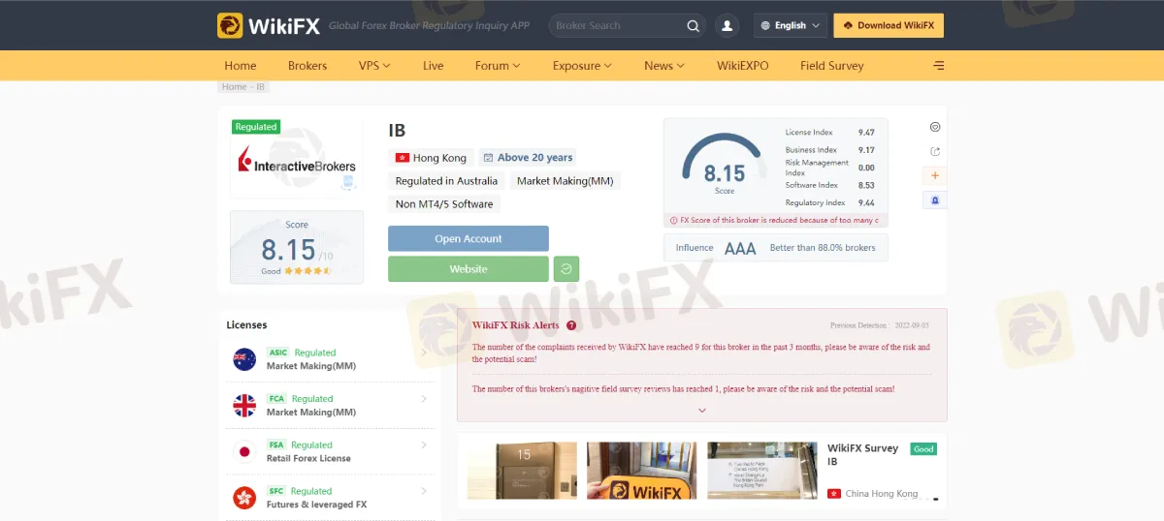Click the Above 20 years tag
This screenshot has width=1164, height=521.
coord(528,158)
